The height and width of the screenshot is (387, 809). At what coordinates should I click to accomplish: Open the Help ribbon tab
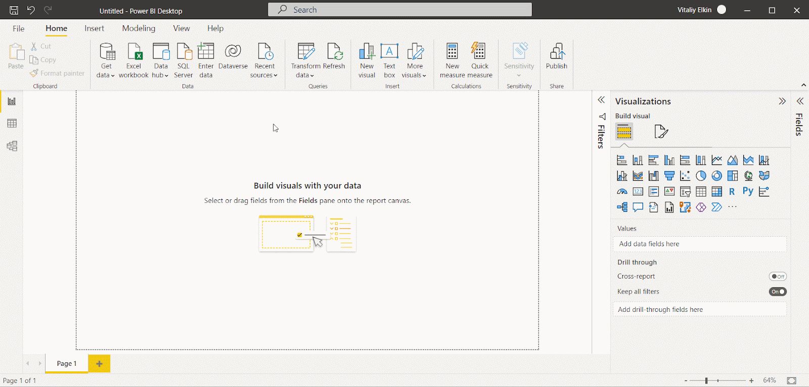(x=215, y=28)
